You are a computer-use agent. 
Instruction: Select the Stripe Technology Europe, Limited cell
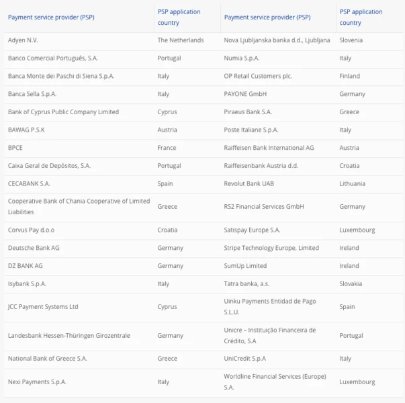coord(271,248)
